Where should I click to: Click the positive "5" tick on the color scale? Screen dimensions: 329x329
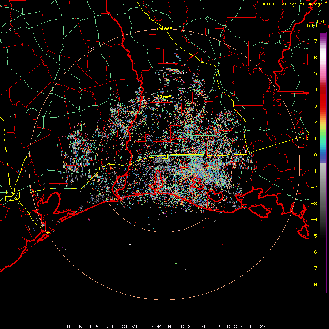[x=315, y=73]
